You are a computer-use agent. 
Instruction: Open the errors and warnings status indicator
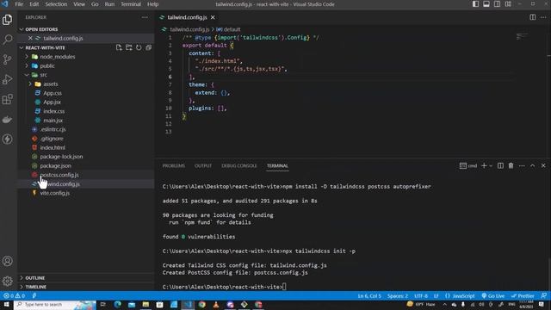pos(15,296)
